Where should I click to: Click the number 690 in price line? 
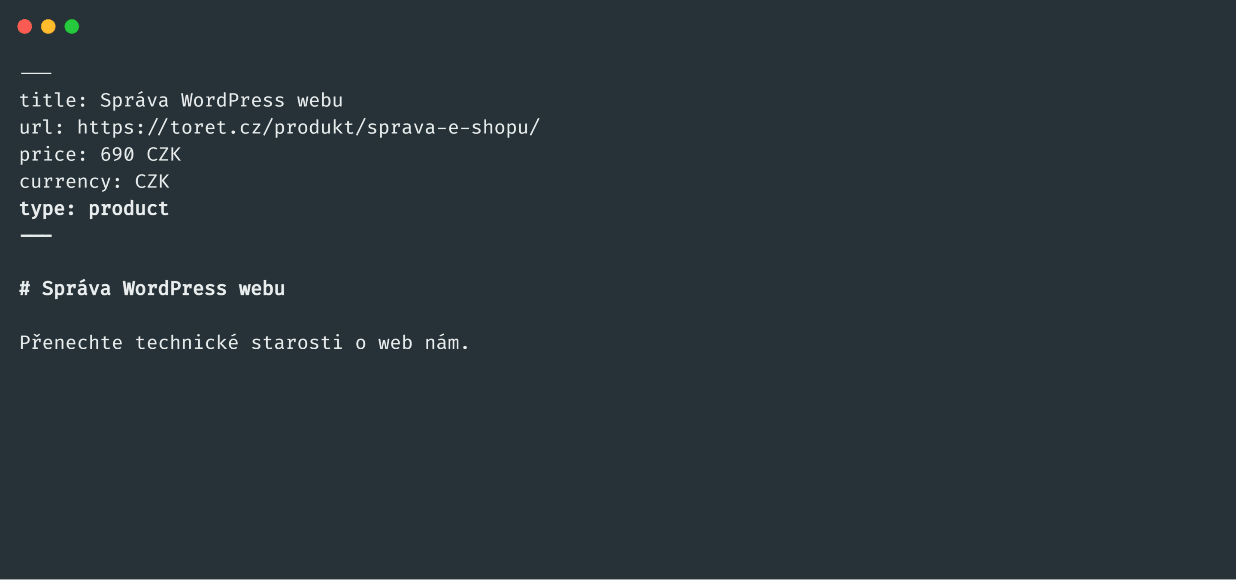(x=117, y=154)
